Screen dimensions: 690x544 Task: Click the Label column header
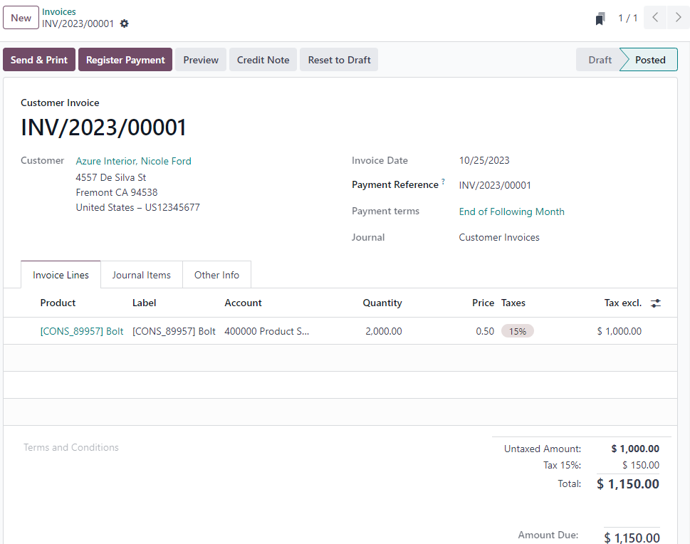pos(145,303)
